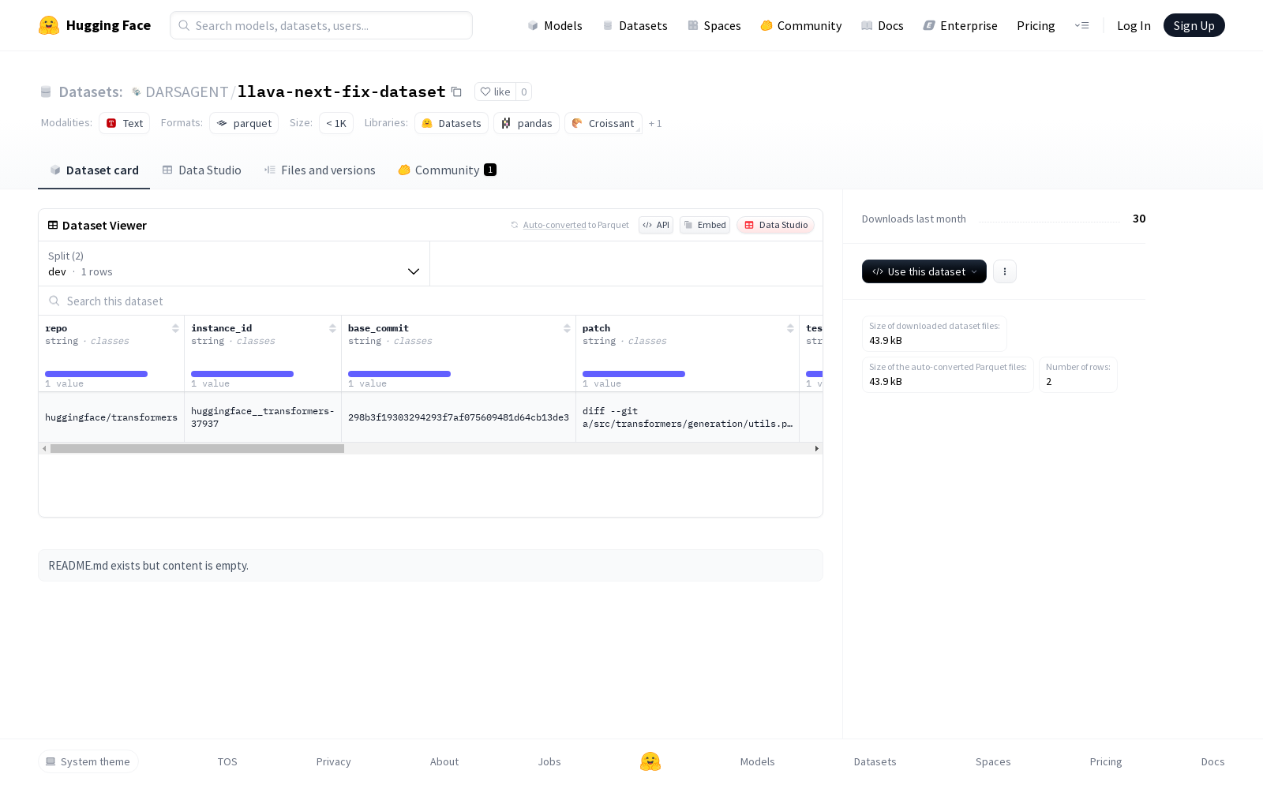Click the diff --git patch cell
1263x789 pixels.
pyautogui.click(x=688, y=417)
